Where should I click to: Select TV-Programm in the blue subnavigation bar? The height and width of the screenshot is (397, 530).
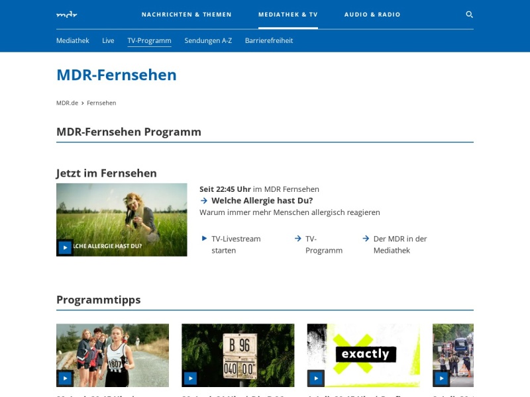pos(150,40)
